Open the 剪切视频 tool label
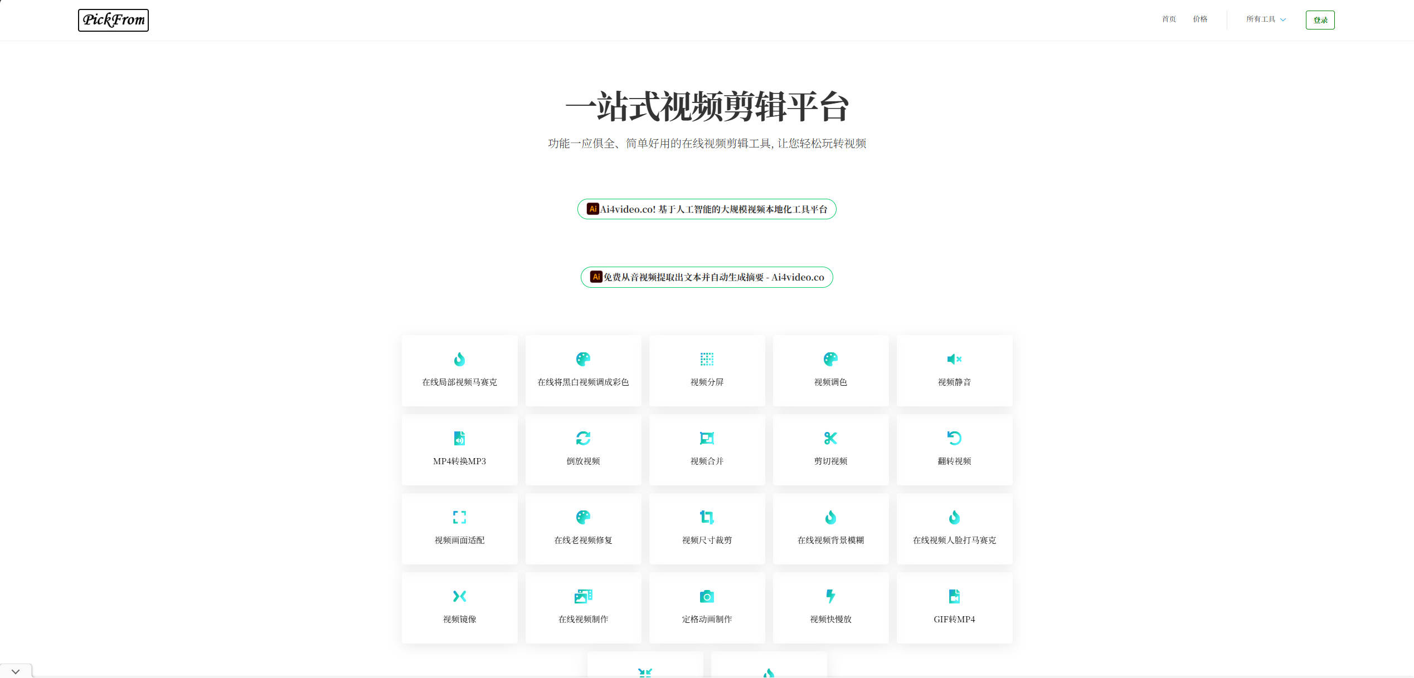 click(x=830, y=461)
